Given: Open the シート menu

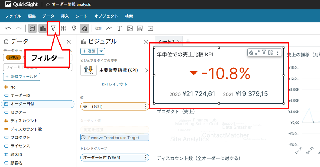Looking at the screenshot, I should pyautogui.click(x=81, y=16).
